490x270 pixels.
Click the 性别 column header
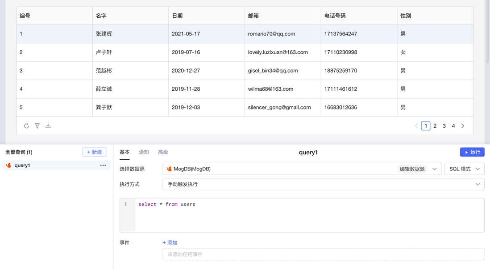click(x=435, y=16)
